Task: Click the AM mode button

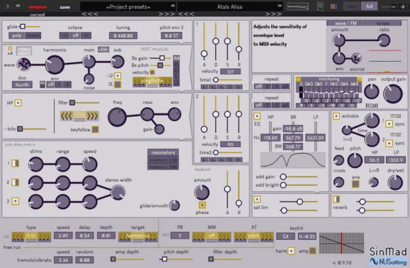Action: [103, 49]
